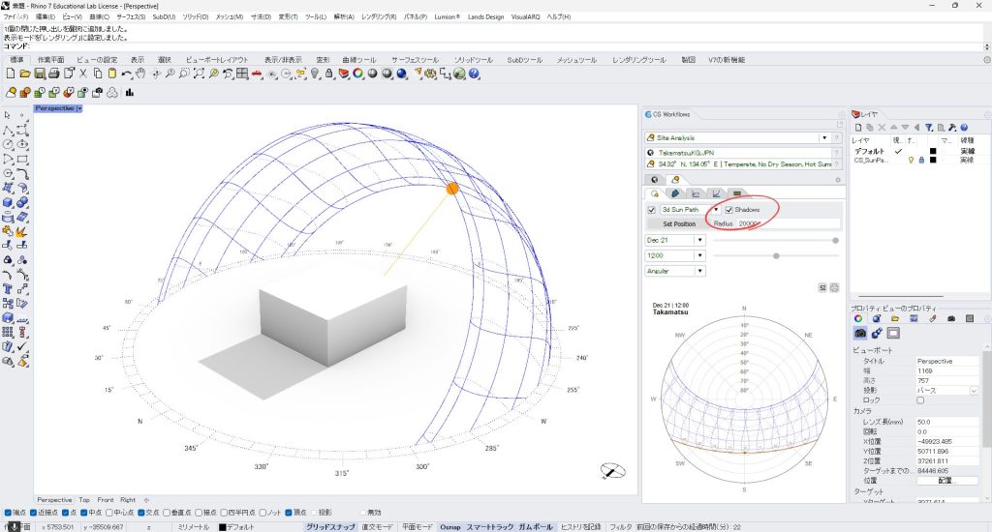
Task: Click the Help question mark toolbar icon
Action: pyautogui.click(x=475, y=74)
